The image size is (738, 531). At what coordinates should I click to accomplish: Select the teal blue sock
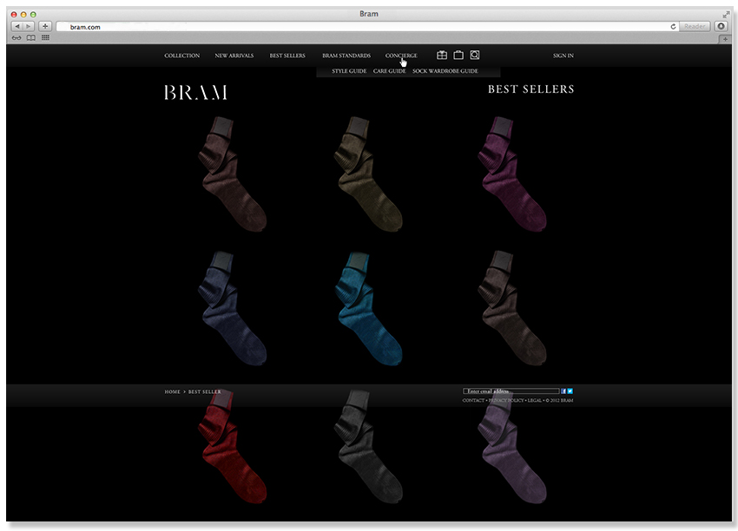click(x=367, y=308)
